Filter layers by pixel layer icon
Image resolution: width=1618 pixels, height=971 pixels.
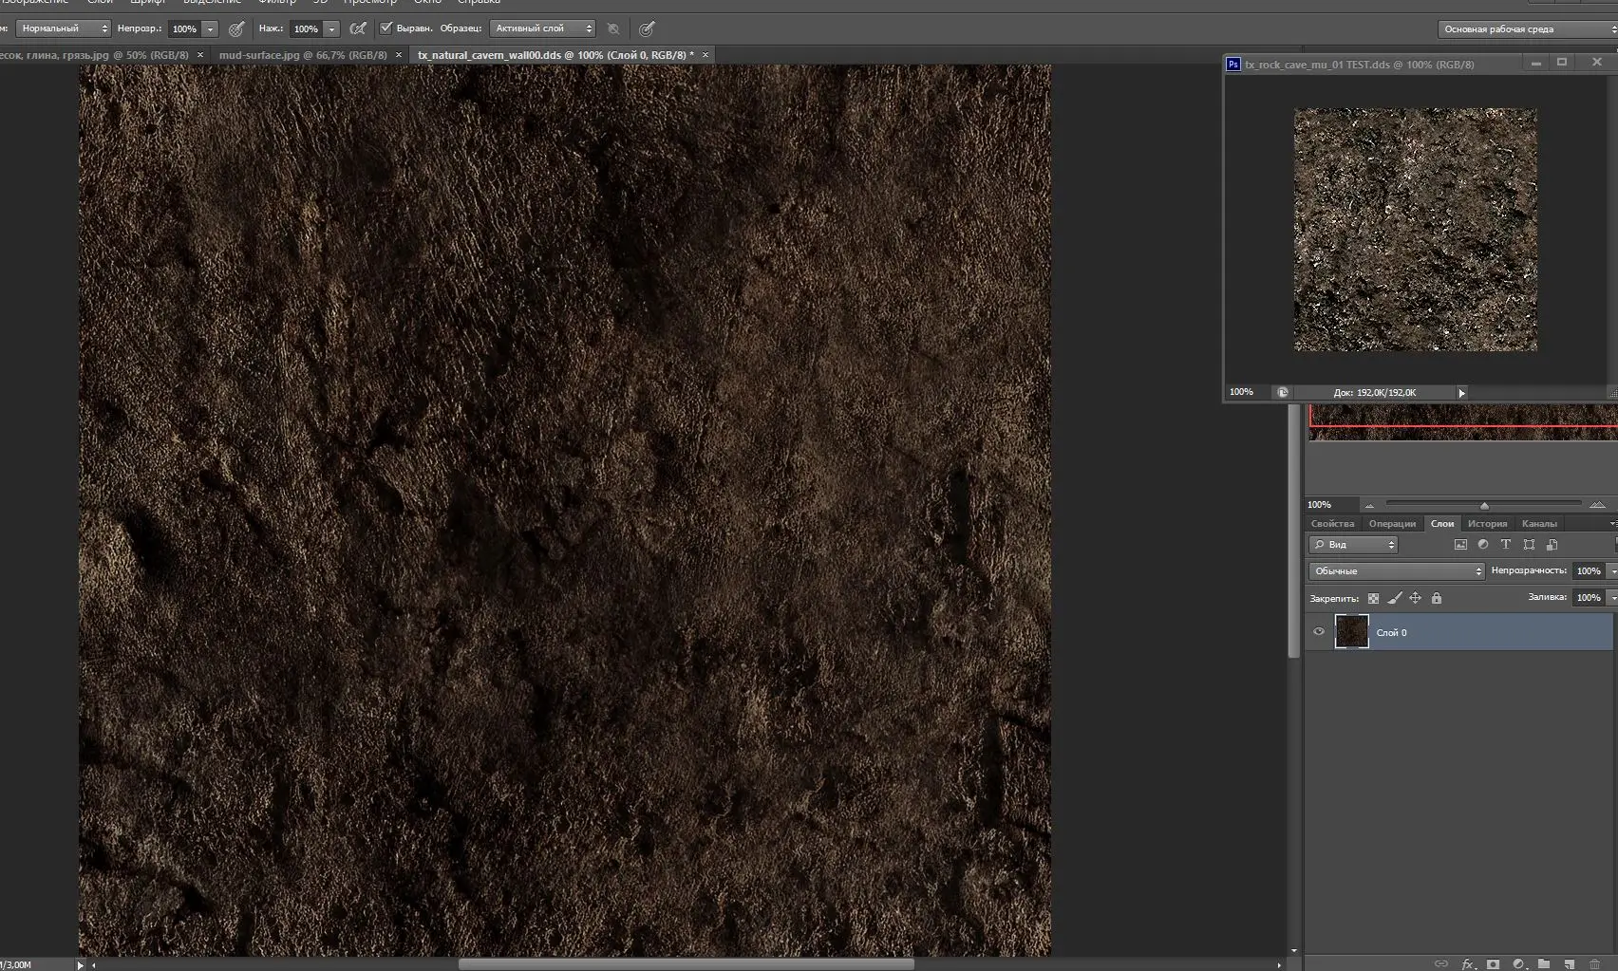click(x=1460, y=545)
